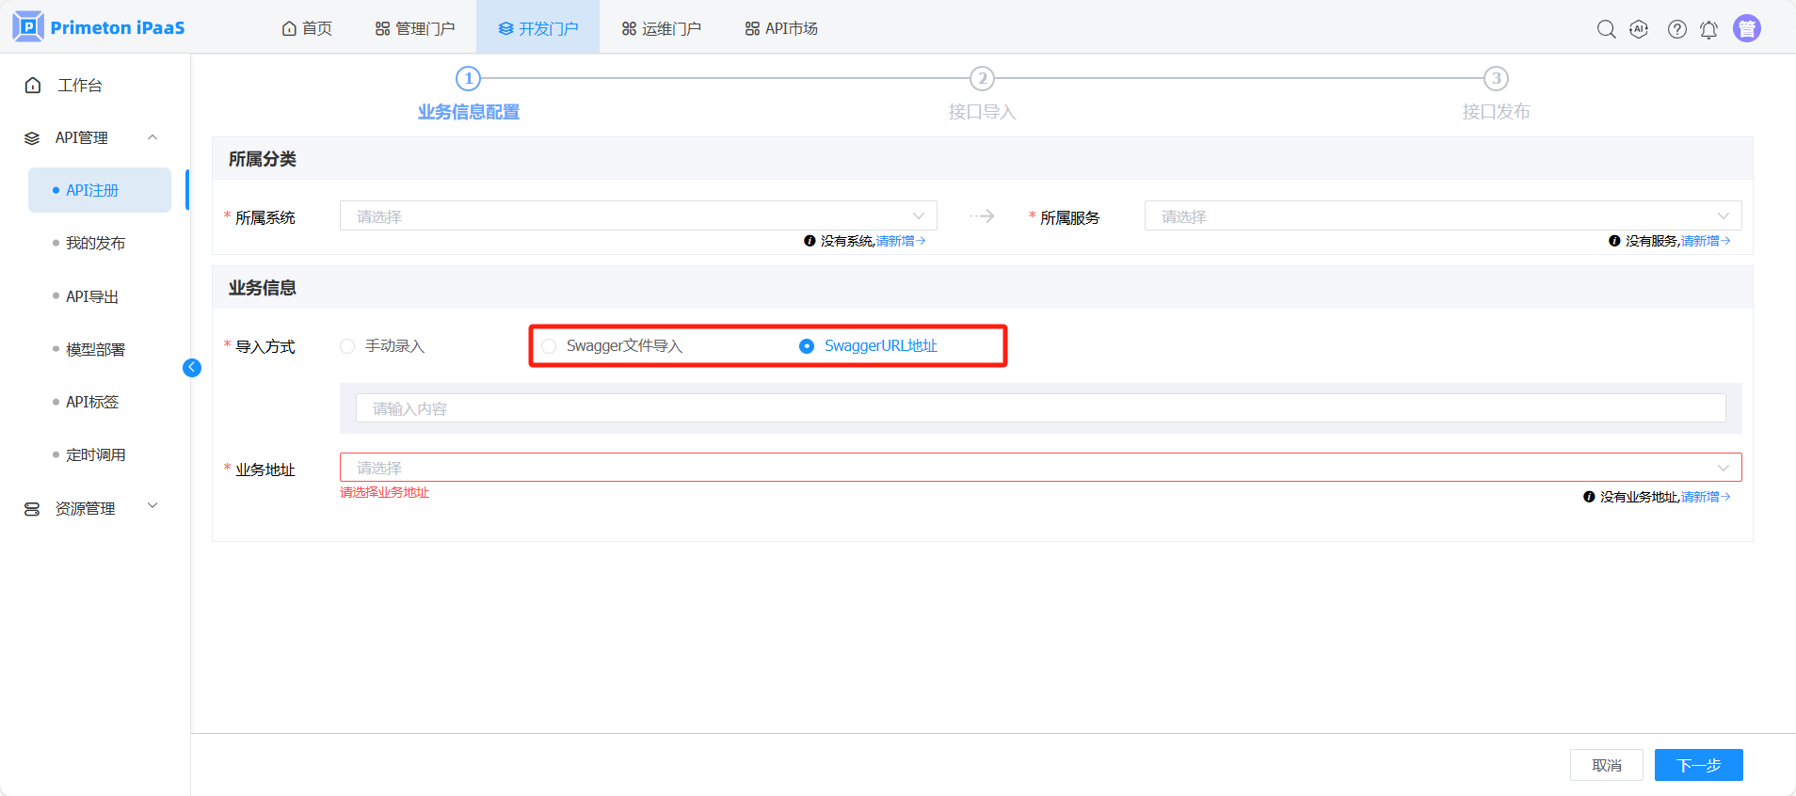Open the 业务地址 dropdown
1796x796 pixels.
[x=1039, y=468]
